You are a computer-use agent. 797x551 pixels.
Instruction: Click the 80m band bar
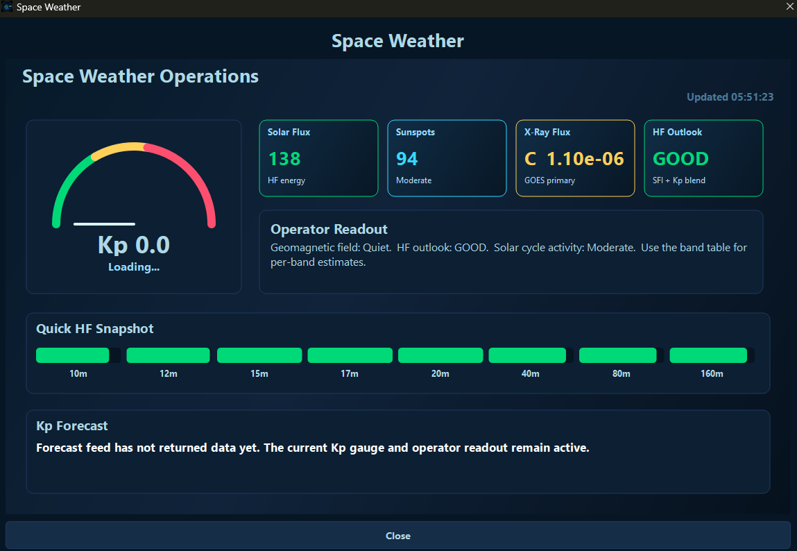tap(621, 355)
